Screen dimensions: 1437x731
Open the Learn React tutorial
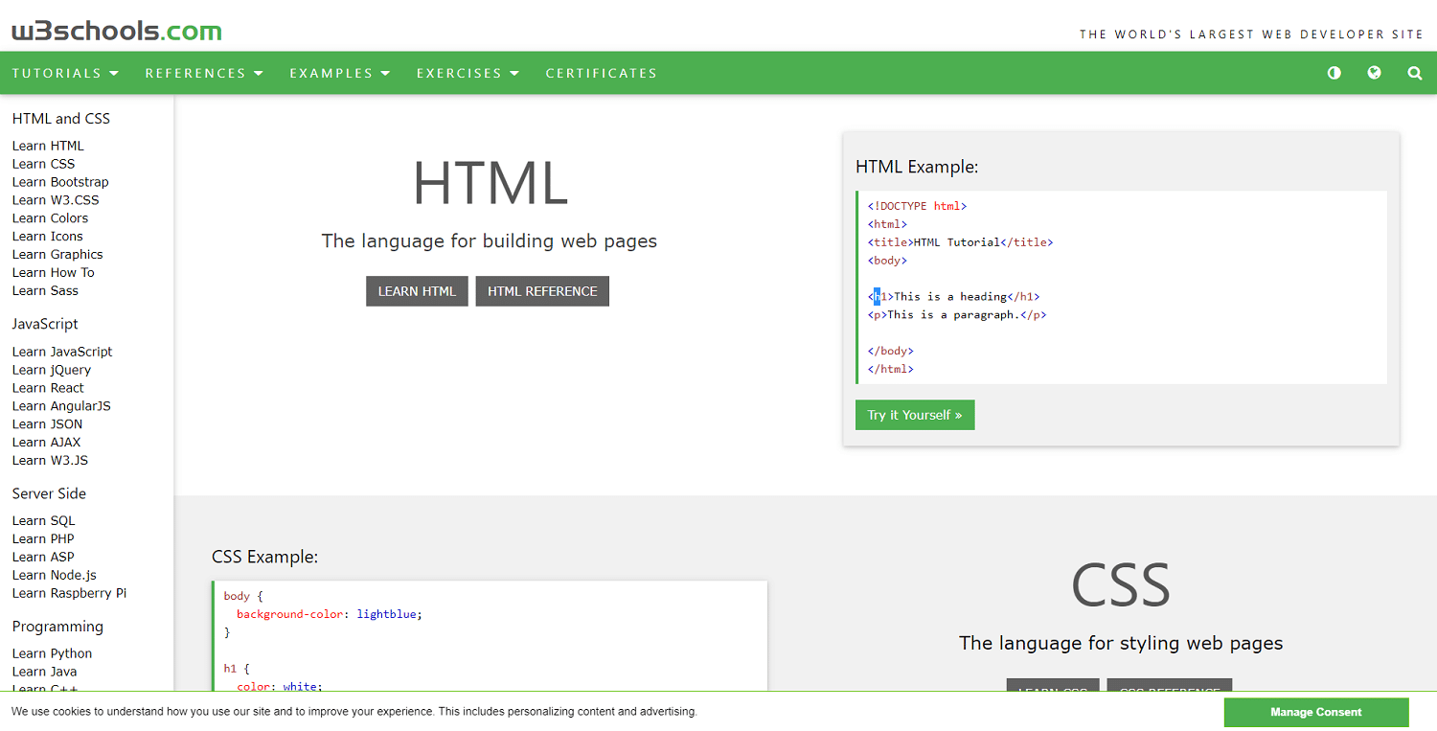(48, 387)
